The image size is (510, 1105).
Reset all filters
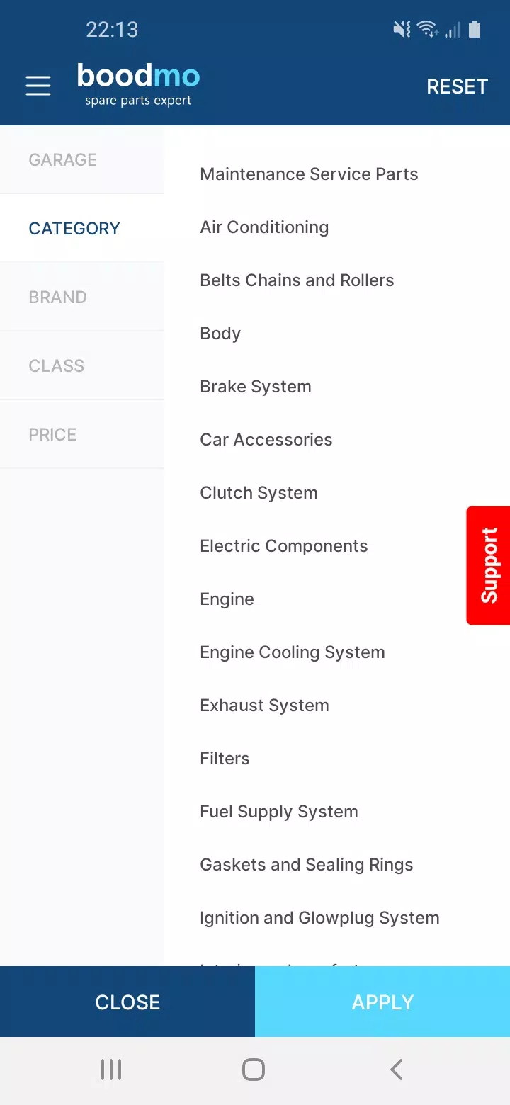(457, 86)
